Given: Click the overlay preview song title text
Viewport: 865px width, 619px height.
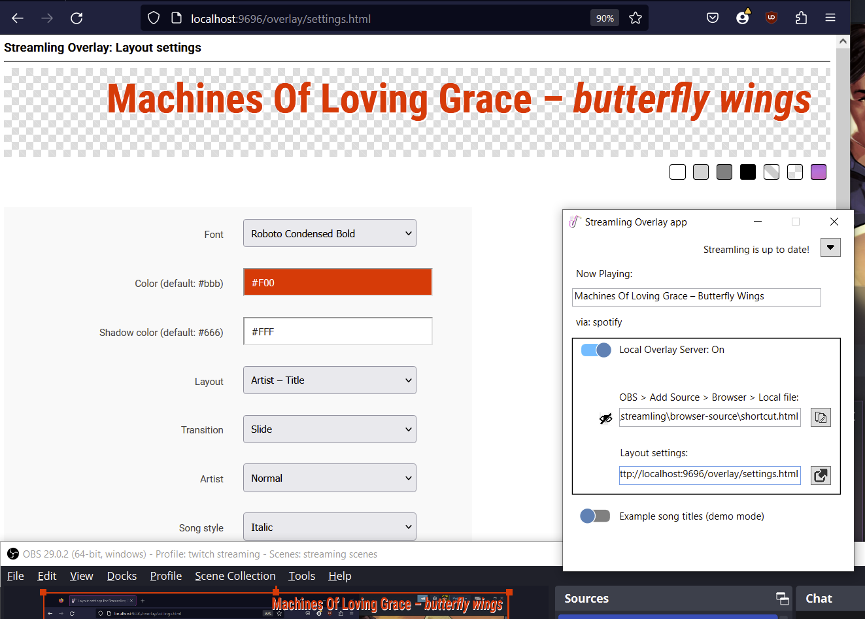Looking at the screenshot, I should (x=459, y=99).
